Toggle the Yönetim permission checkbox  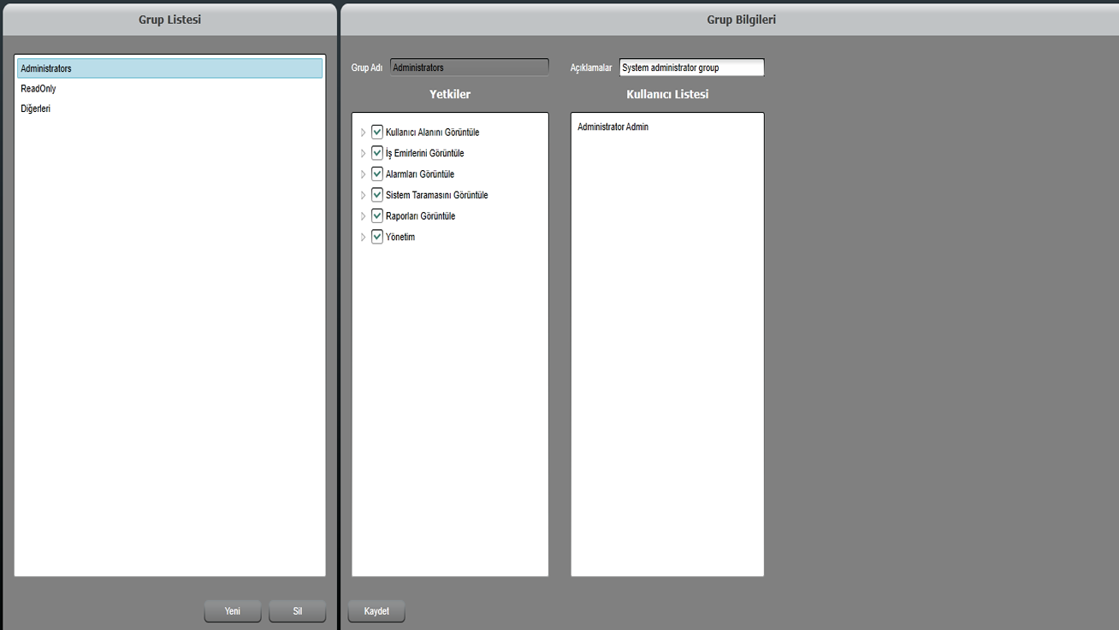tap(377, 237)
